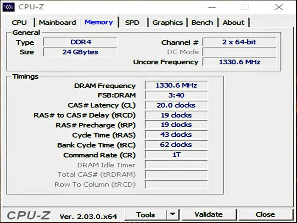Click the 24 GBytes size value

pos(81,52)
